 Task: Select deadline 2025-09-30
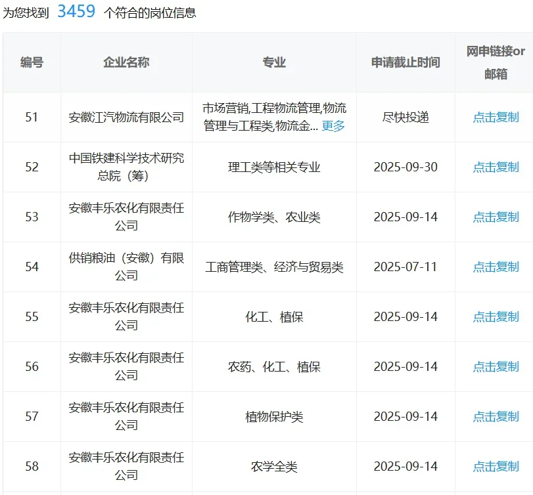coord(406,167)
